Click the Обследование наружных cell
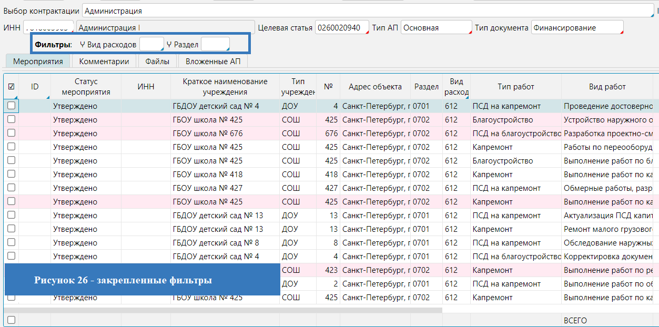659x327 pixels. click(x=607, y=243)
